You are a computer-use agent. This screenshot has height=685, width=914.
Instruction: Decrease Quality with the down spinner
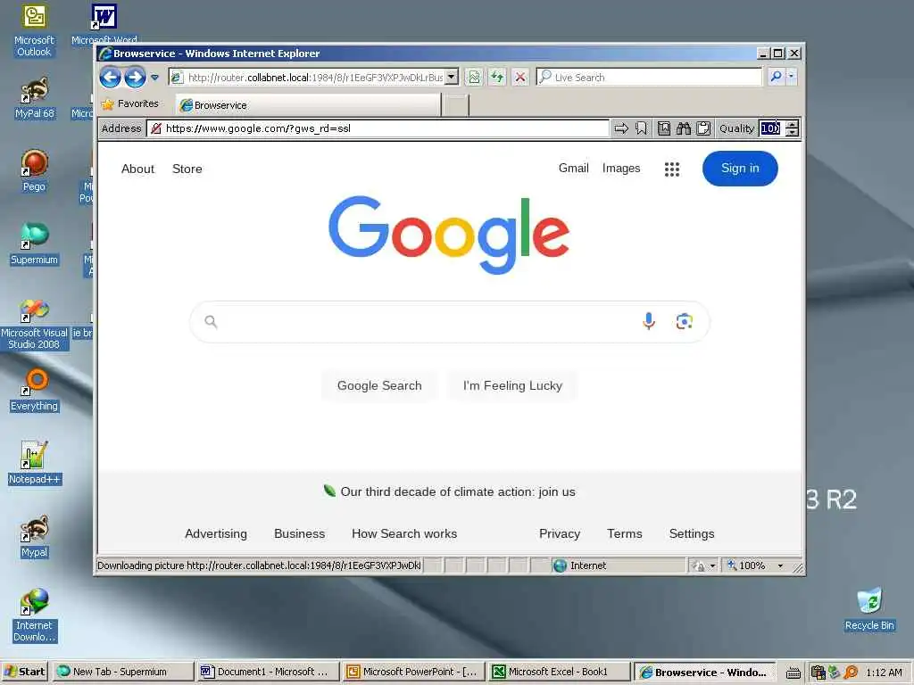792,132
